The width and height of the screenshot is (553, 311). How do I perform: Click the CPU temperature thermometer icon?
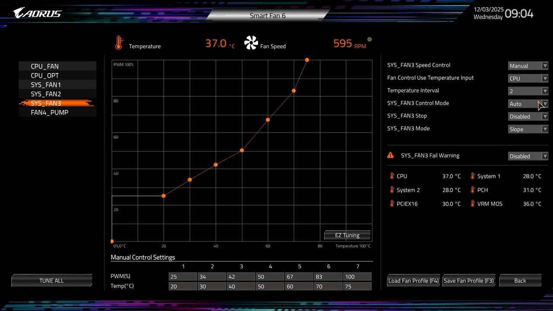point(392,176)
